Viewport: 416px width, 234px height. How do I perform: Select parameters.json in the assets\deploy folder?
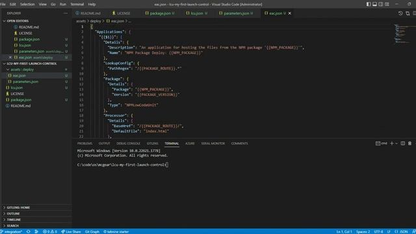pyautogui.click(x=36, y=82)
